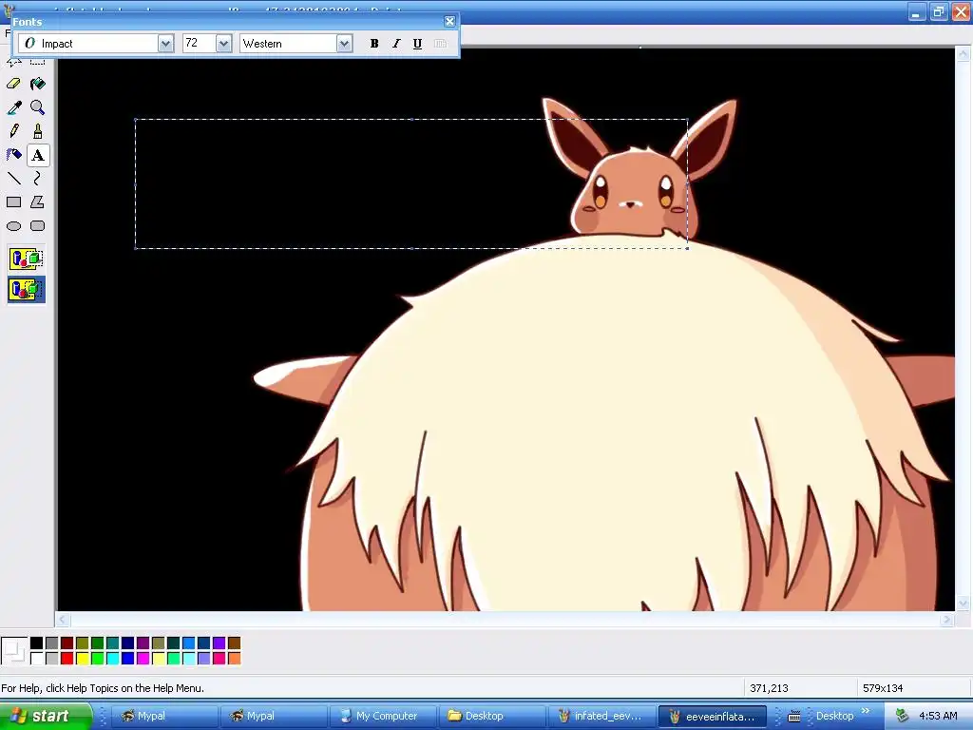Pick the black color swatch
973x730 pixels.
pyautogui.click(x=37, y=644)
